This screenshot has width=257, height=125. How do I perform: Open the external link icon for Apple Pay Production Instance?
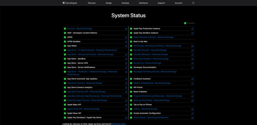tap(192, 29)
